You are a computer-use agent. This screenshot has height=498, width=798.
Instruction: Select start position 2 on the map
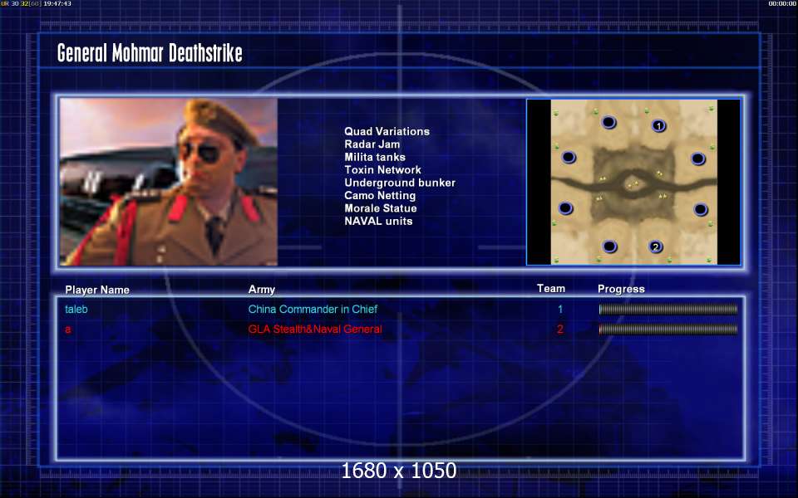point(656,247)
